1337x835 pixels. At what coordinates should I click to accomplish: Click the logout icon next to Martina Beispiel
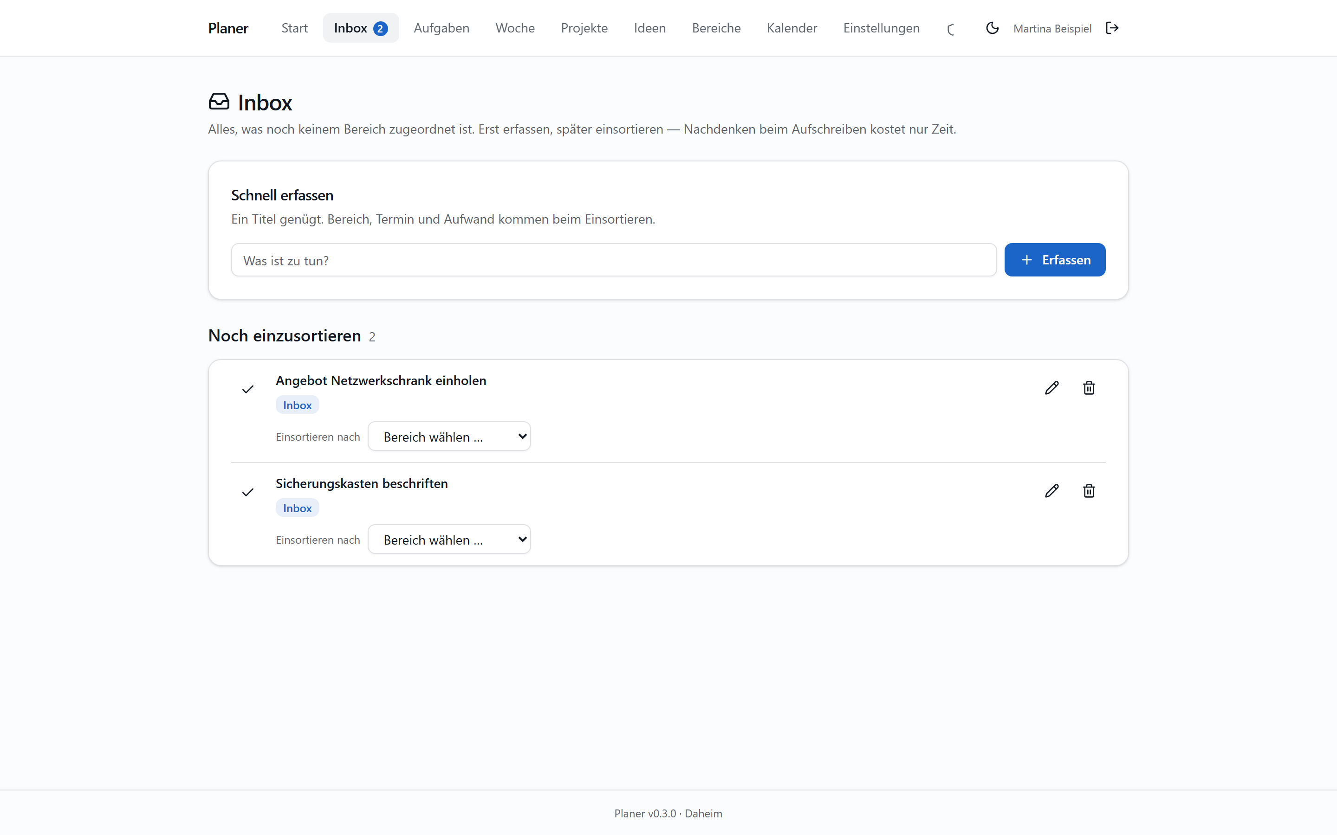[1112, 28]
